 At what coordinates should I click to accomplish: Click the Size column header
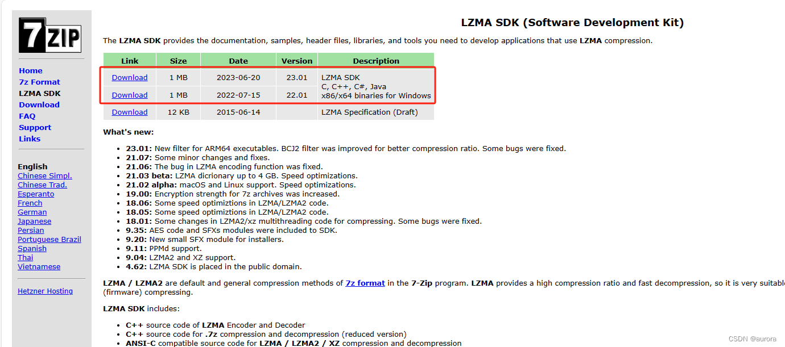coord(179,61)
